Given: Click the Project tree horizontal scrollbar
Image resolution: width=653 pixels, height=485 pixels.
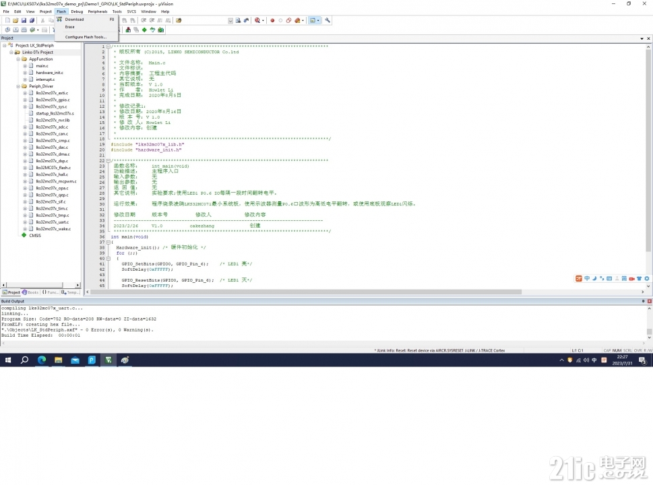Looking at the screenshot, I should [x=33, y=285].
